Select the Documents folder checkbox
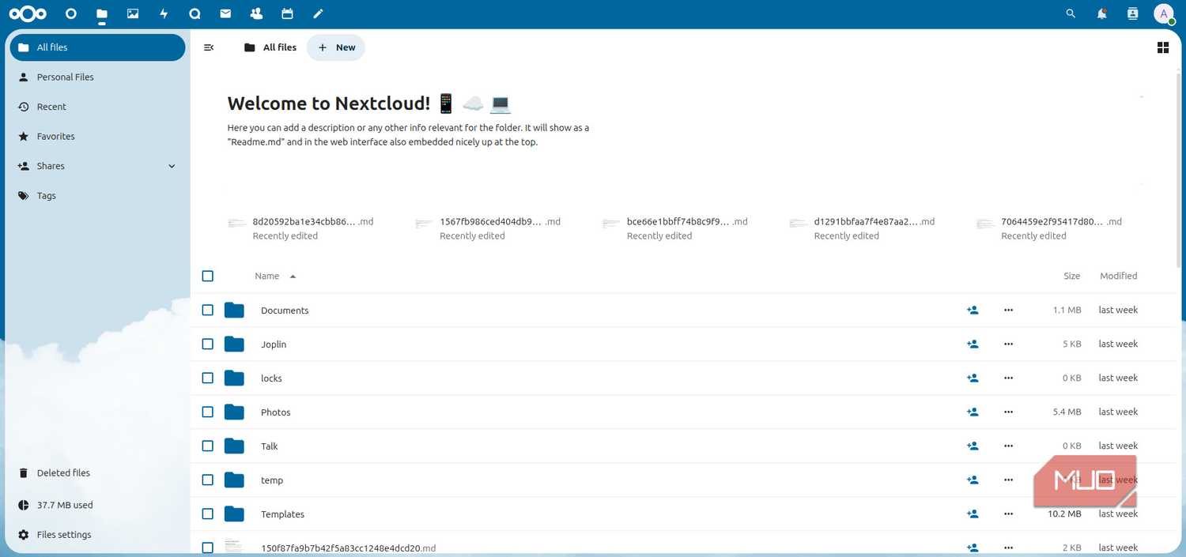Image resolution: width=1186 pixels, height=557 pixels. click(x=207, y=310)
